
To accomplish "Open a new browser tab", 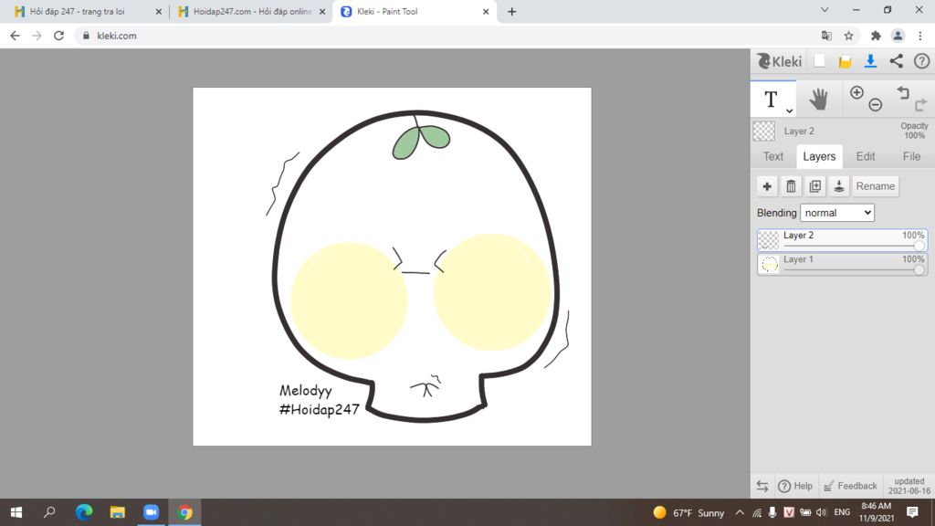I will 511,11.
